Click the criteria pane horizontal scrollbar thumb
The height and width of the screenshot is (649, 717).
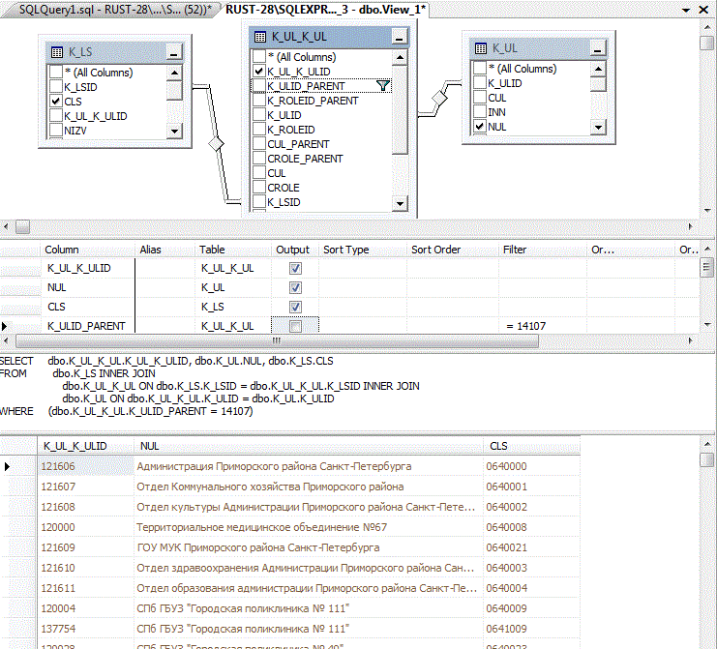(x=277, y=340)
